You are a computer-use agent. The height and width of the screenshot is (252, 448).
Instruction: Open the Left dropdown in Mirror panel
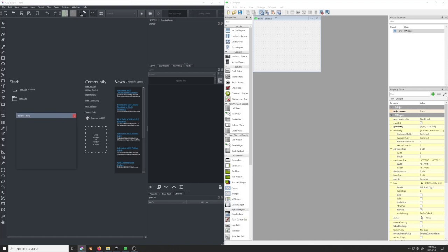tap(167, 202)
